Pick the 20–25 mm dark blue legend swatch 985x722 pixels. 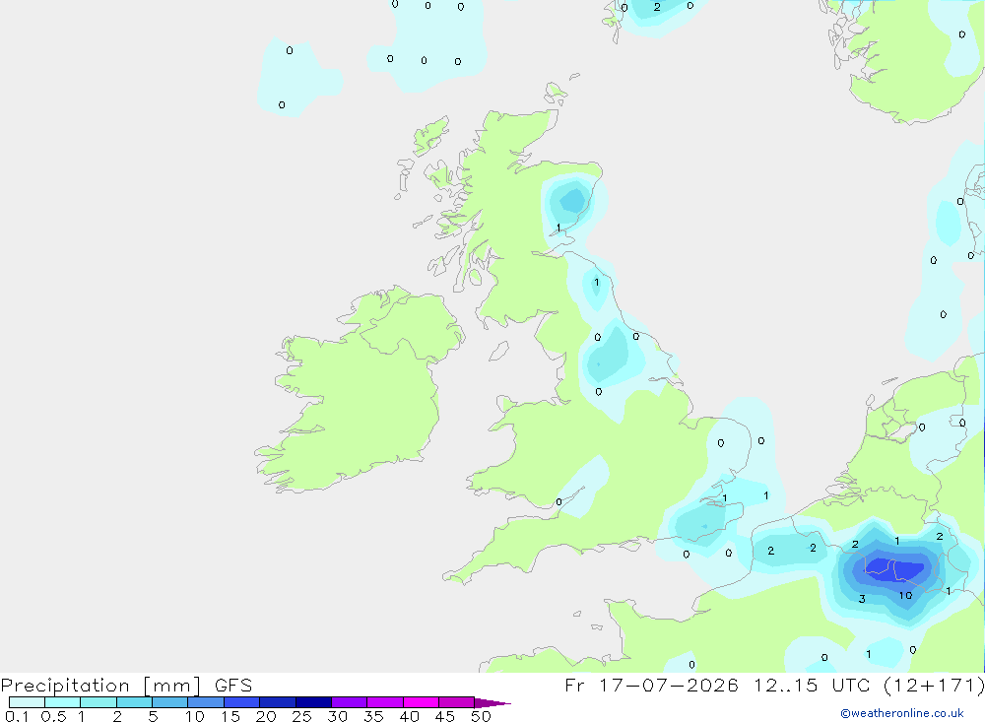point(277,702)
